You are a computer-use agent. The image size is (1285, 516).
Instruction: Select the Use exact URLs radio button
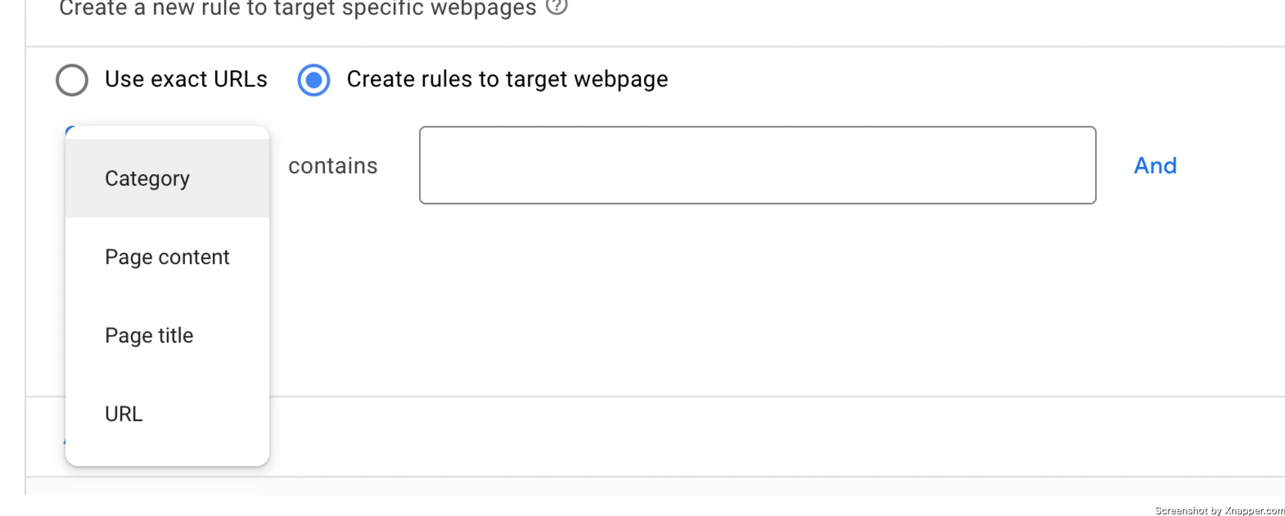(x=72, y=80)
